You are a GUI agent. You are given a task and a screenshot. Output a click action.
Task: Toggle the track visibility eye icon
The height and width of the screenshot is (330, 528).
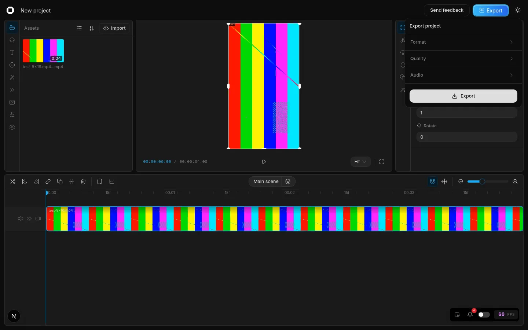29,219
